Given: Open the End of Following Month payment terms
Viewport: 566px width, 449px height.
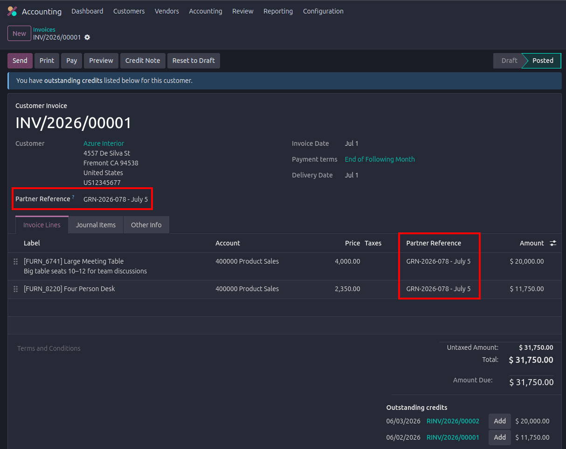Looking at the screenshot, I should point(380,159).
